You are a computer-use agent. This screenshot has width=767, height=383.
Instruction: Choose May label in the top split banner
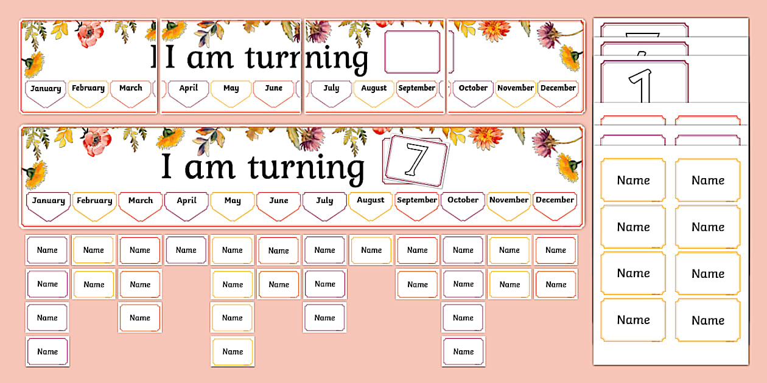[231, 89]
